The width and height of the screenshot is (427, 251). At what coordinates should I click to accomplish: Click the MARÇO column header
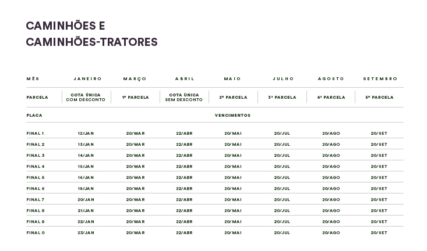pyautogui.click(x=135, y=79)
